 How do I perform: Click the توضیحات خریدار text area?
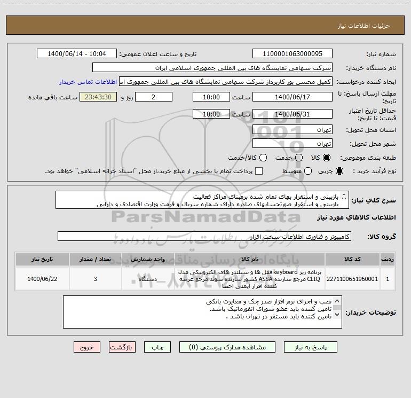202,312
